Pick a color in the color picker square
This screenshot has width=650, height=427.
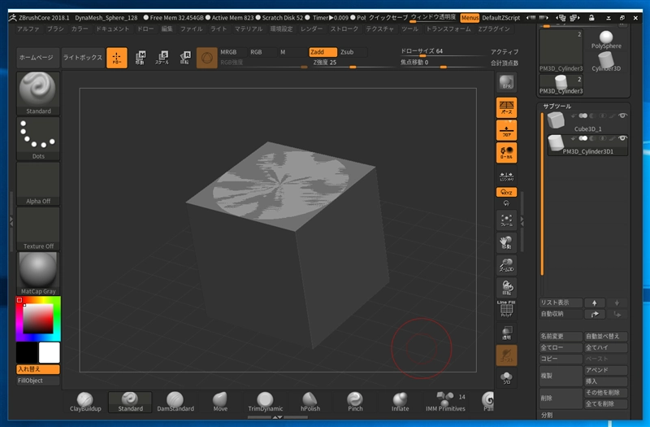click(38, 318)
